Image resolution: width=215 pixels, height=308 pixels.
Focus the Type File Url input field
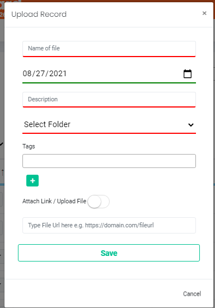click(109, 225)
